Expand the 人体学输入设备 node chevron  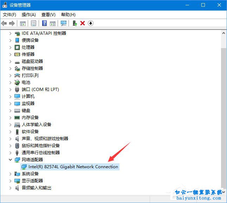[x=10, y=125]
